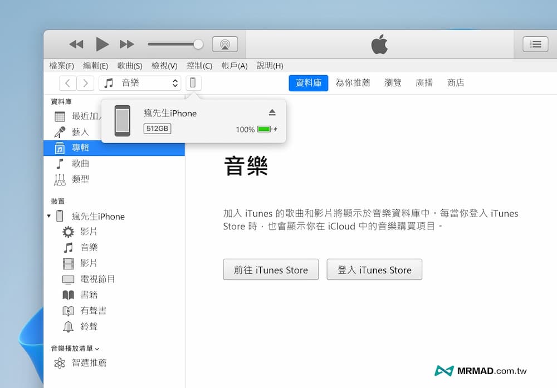Click the iPhone device icon in toolbar
This screenshot has width=557, height=388.
[x=193, y=83]
